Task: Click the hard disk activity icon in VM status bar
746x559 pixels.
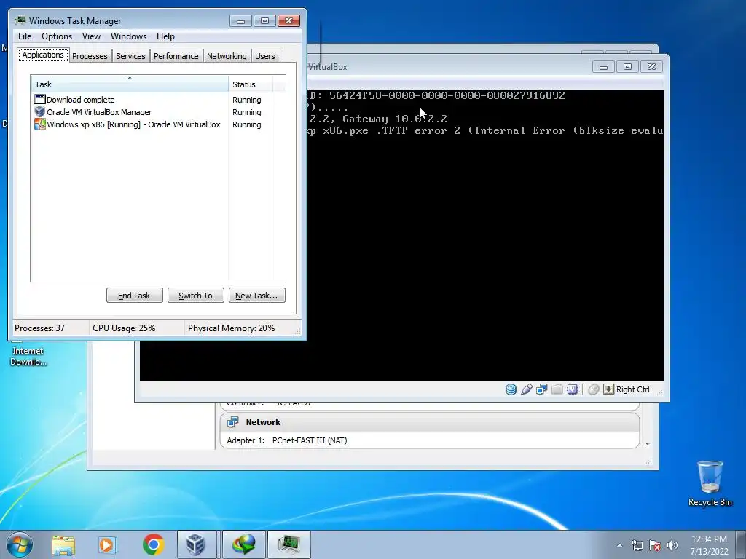Action: 511,389
